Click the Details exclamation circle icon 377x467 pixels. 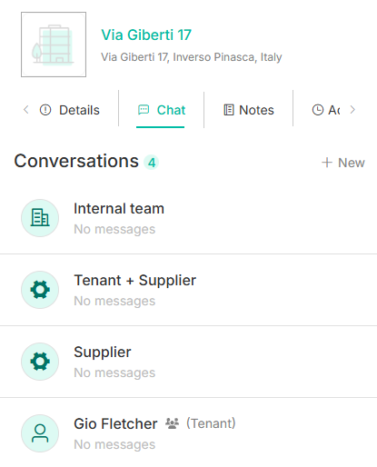45,110
